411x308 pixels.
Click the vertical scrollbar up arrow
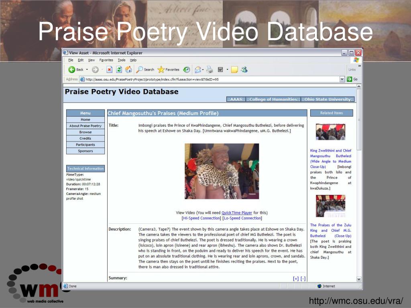[x=359, y=86]
